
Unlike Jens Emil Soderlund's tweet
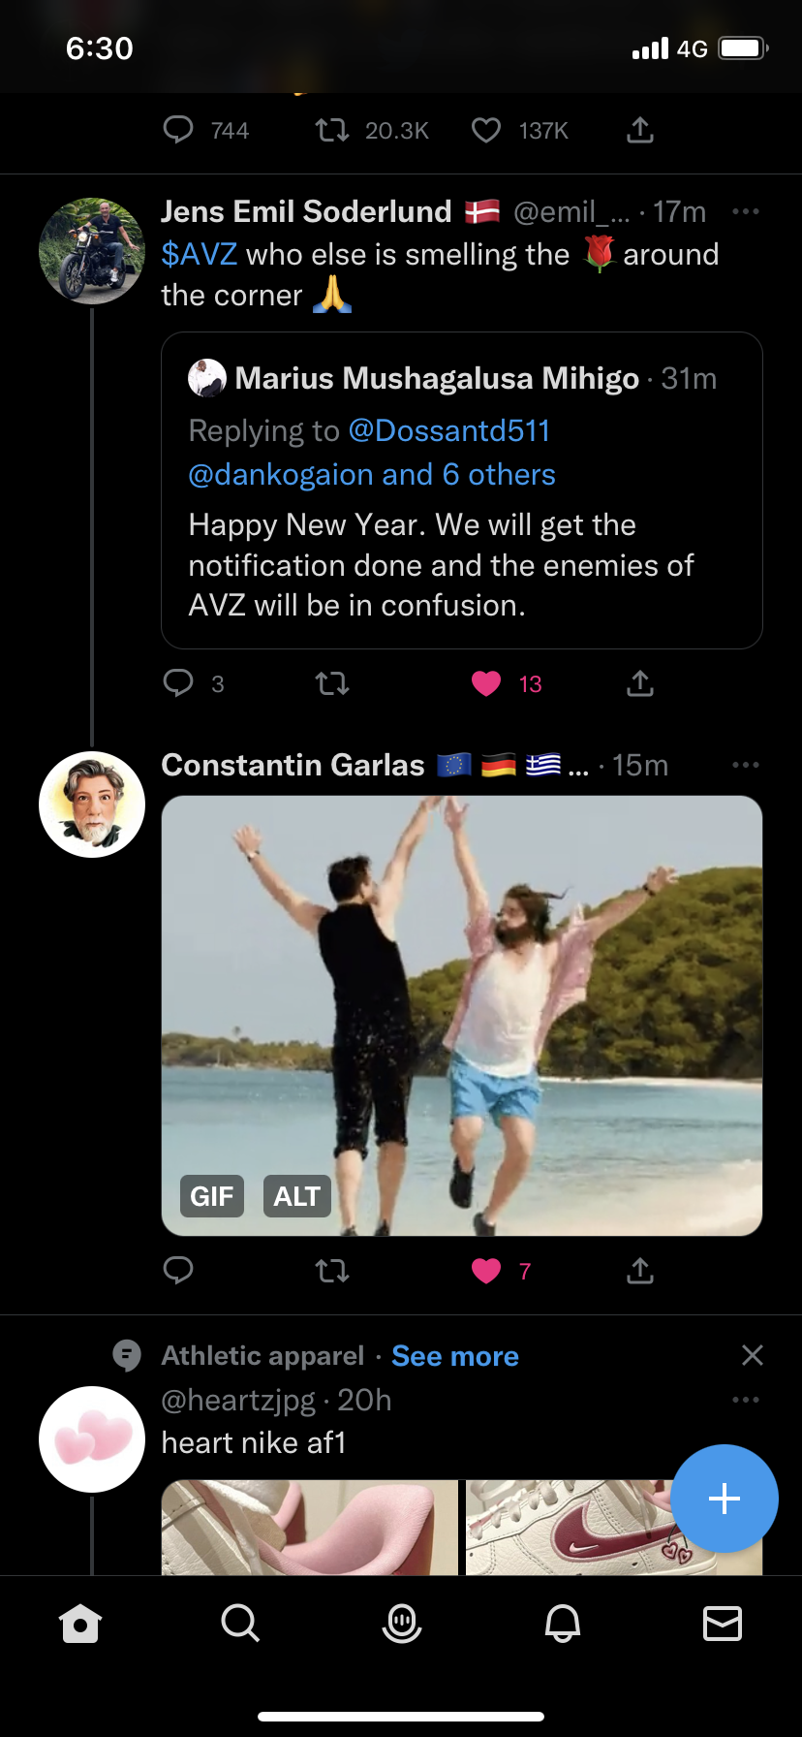click(x=486, y=684)
